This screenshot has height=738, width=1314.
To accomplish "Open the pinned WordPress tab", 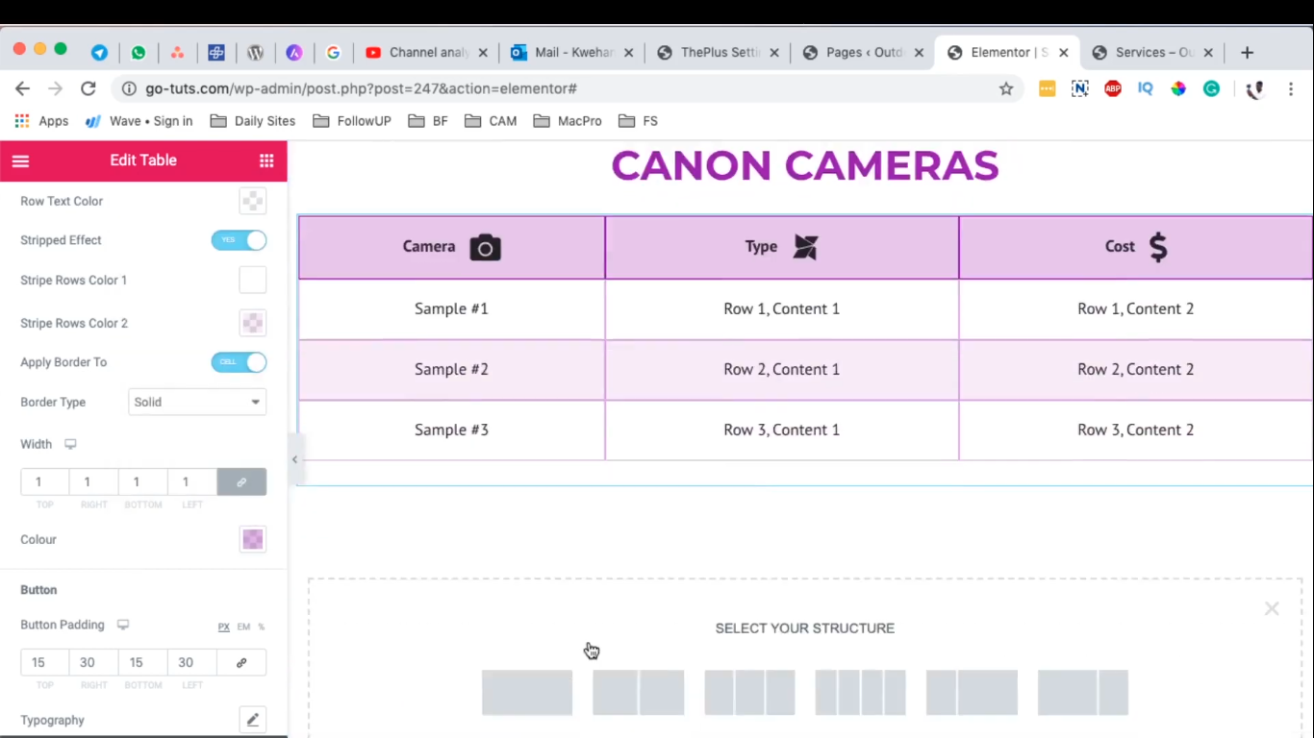I will (x=255, y=53).
